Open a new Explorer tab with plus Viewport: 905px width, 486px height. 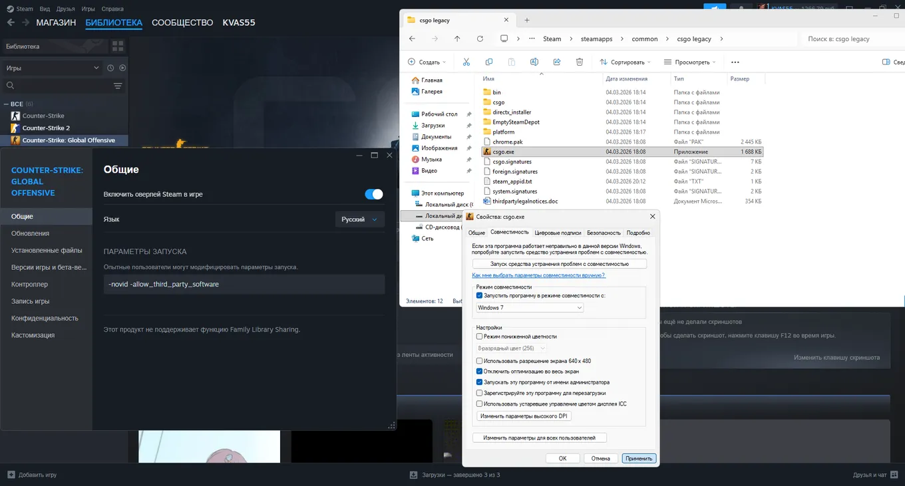527,20
